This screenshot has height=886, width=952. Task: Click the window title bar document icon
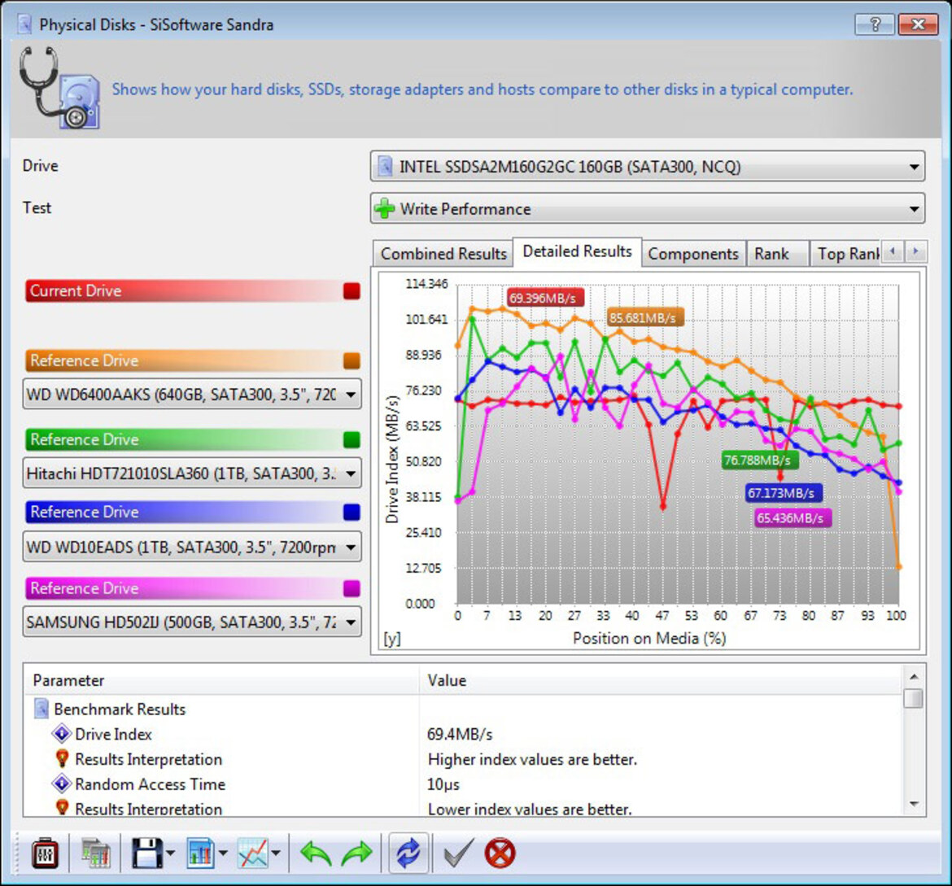24,24
